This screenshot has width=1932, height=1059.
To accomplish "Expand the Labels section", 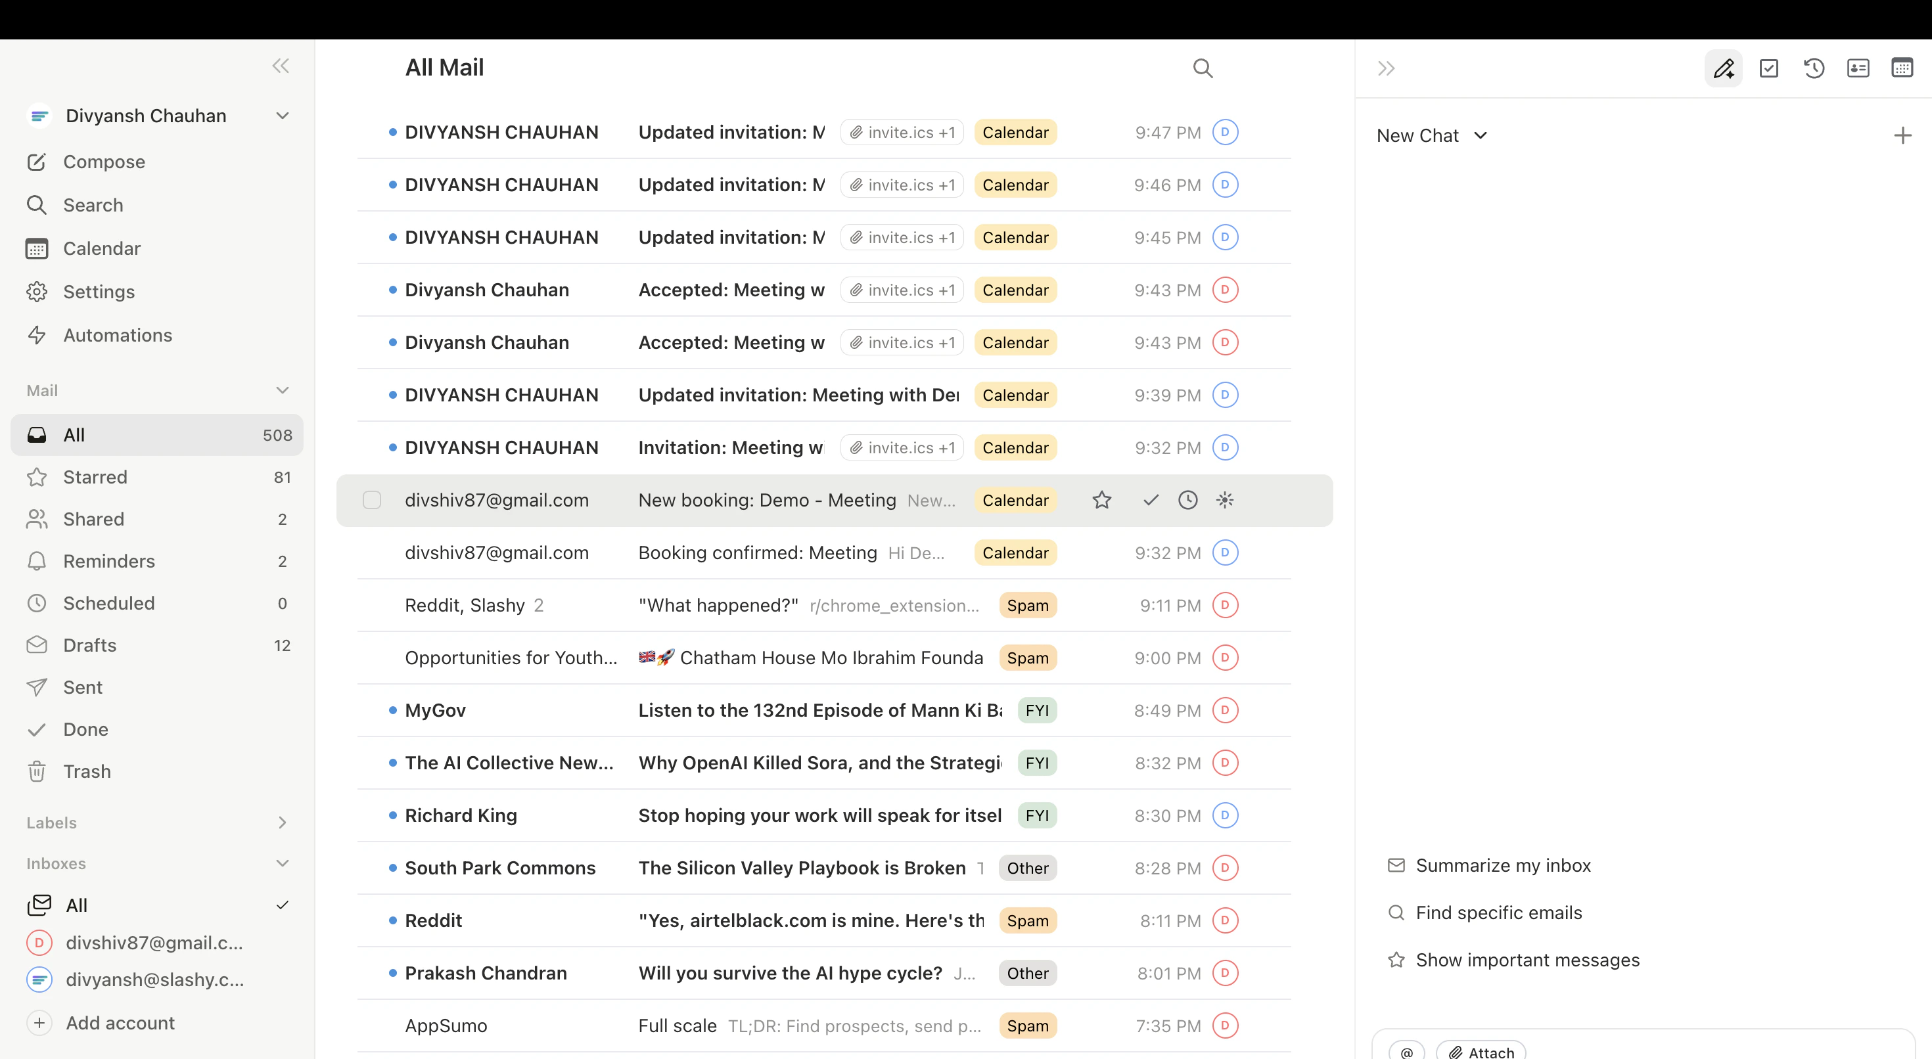I will 282,822.
